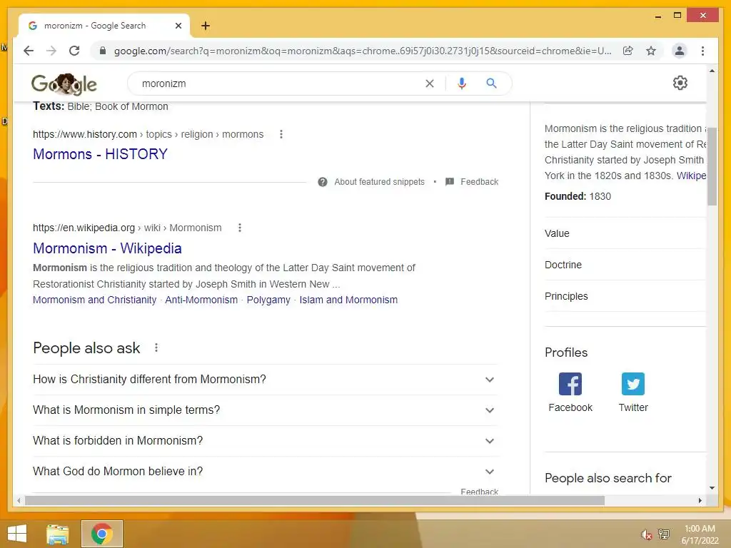Screen dimensions: 731x548
Task: Submit search with magnifier icon
Action: point(491,83)
